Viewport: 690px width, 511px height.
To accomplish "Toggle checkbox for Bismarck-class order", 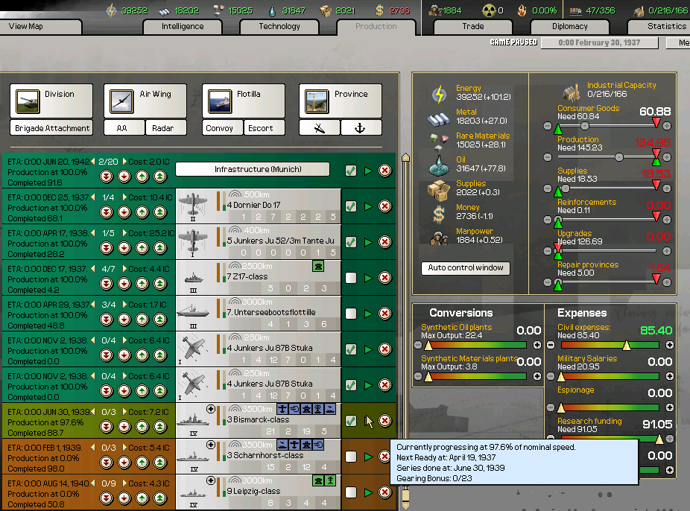I will [x=351, y=421].
